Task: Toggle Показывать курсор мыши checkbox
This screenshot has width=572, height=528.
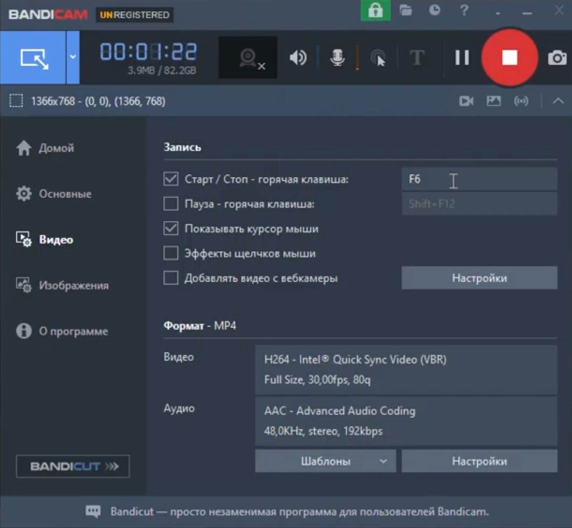Action: tap(171, 229)
